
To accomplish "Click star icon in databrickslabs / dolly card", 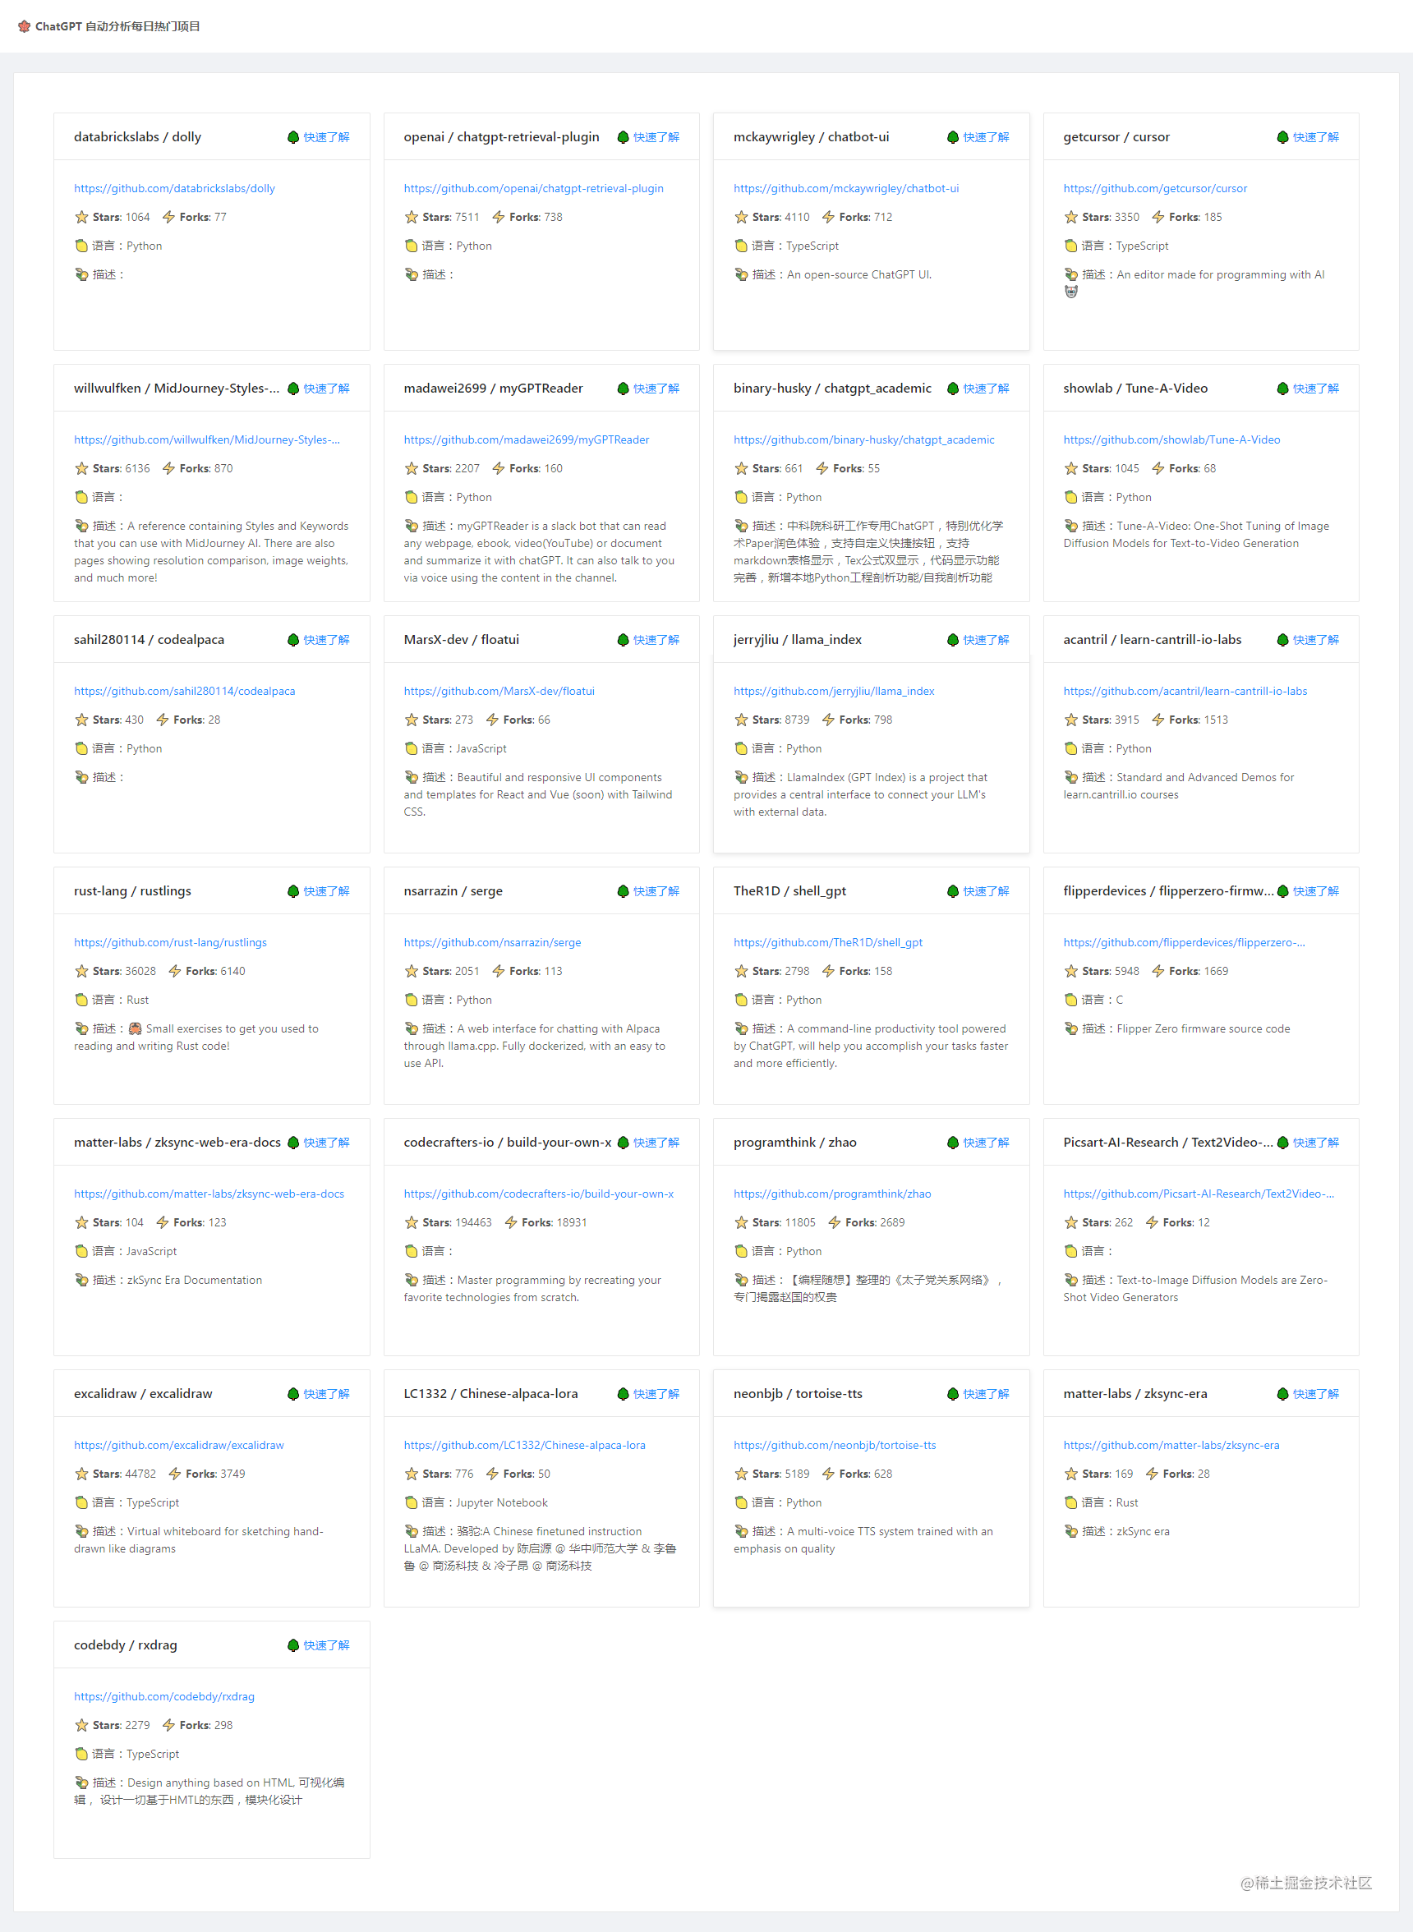I will point(81,217).
